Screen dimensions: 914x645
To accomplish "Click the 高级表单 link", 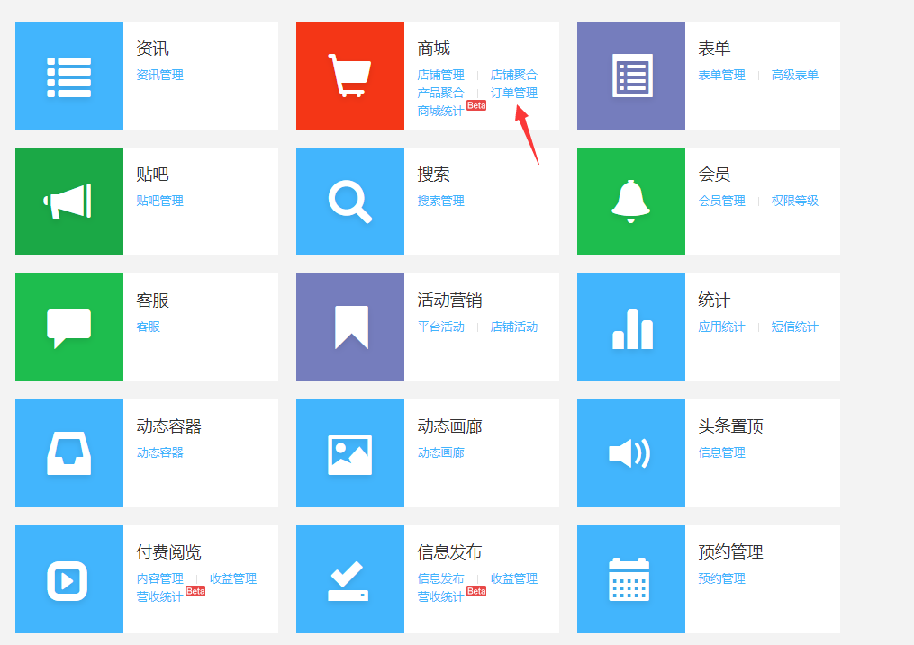I will point(794,75).
